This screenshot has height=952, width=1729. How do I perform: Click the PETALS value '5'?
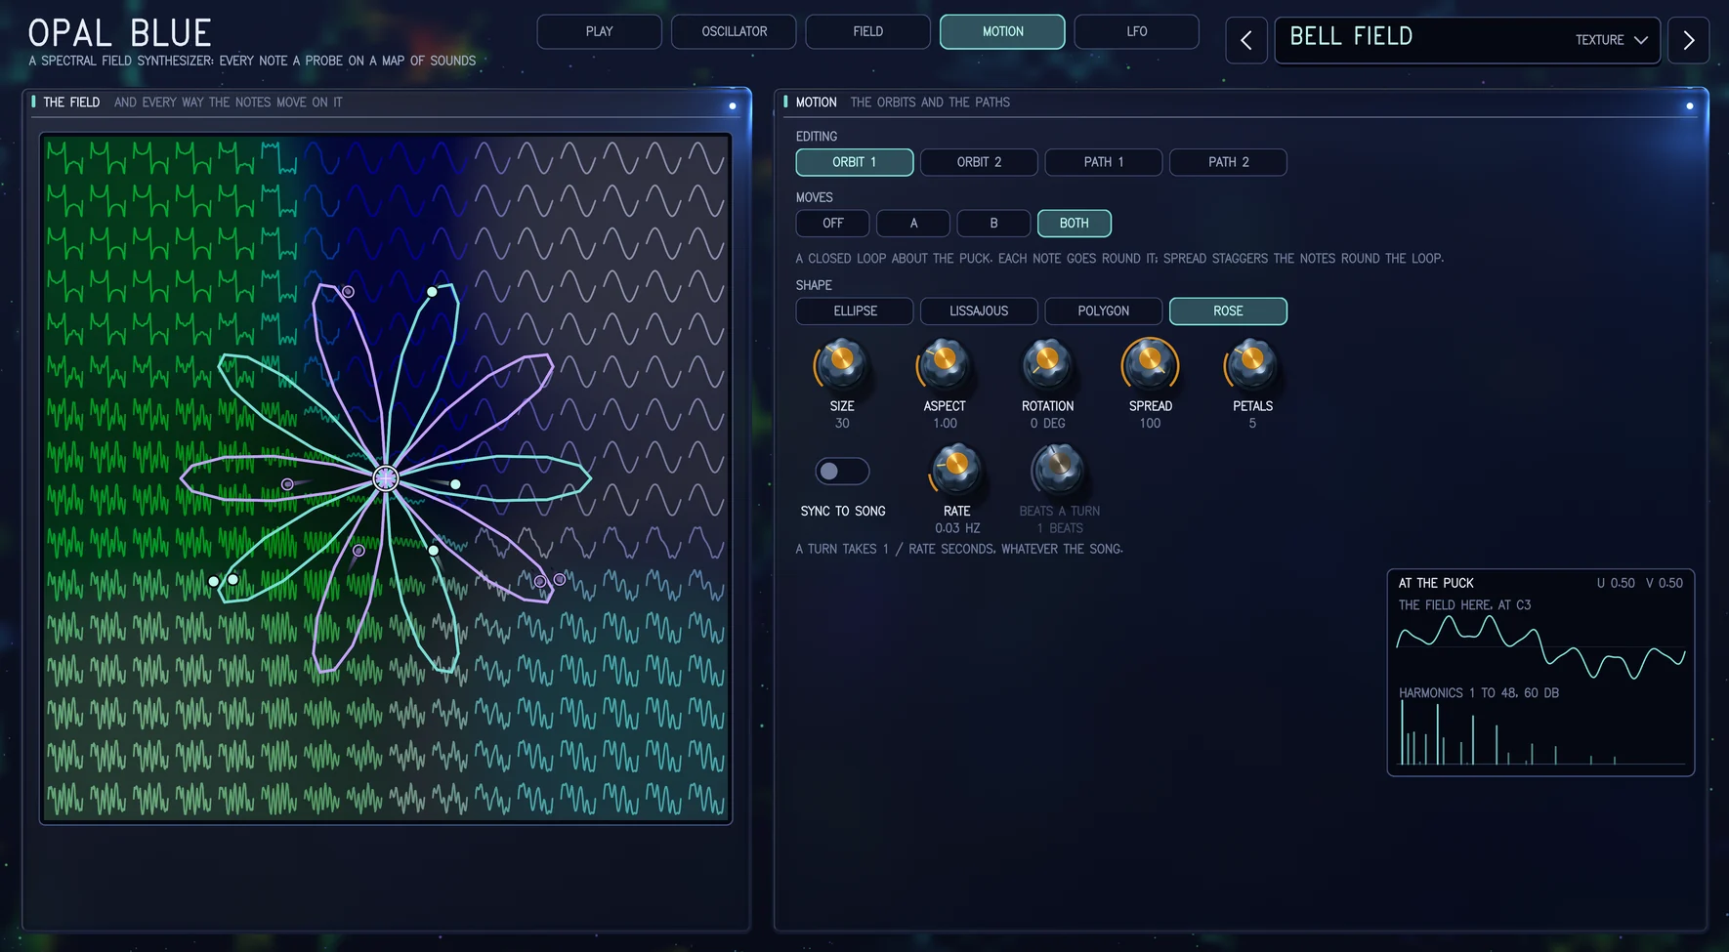[1252, 424]
